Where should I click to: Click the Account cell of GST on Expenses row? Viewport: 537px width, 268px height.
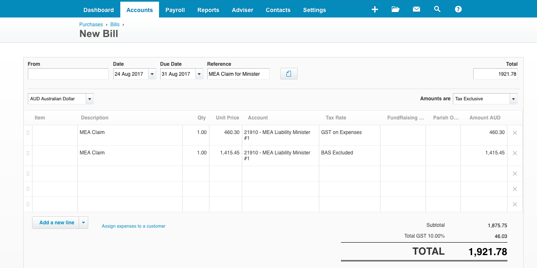click(281, 135)
